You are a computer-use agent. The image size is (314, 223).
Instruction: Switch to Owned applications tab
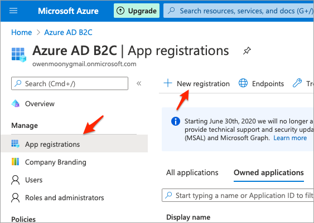pos(269,173)
